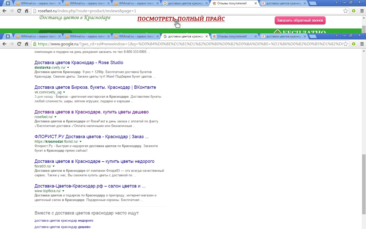Click the "Доставка цветов в Краснодаре" site logo
This screenshot has width=366, height=229.
pyautogui.click(x=75, y=18)
